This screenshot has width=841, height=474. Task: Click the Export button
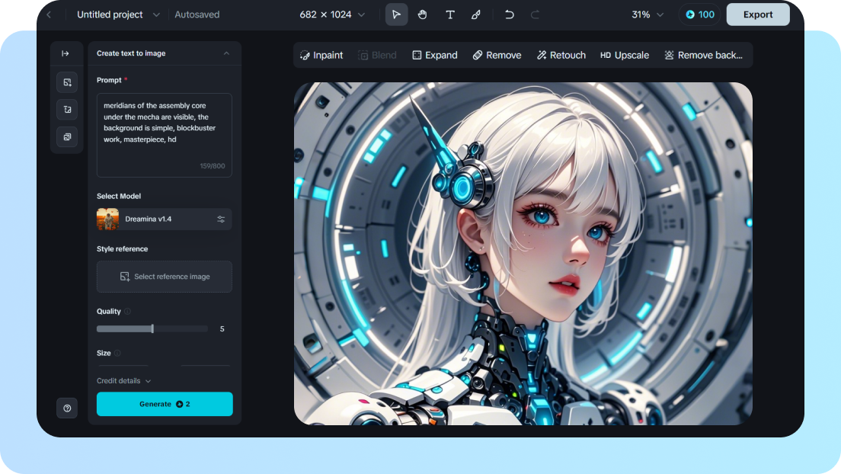[758, 14]
